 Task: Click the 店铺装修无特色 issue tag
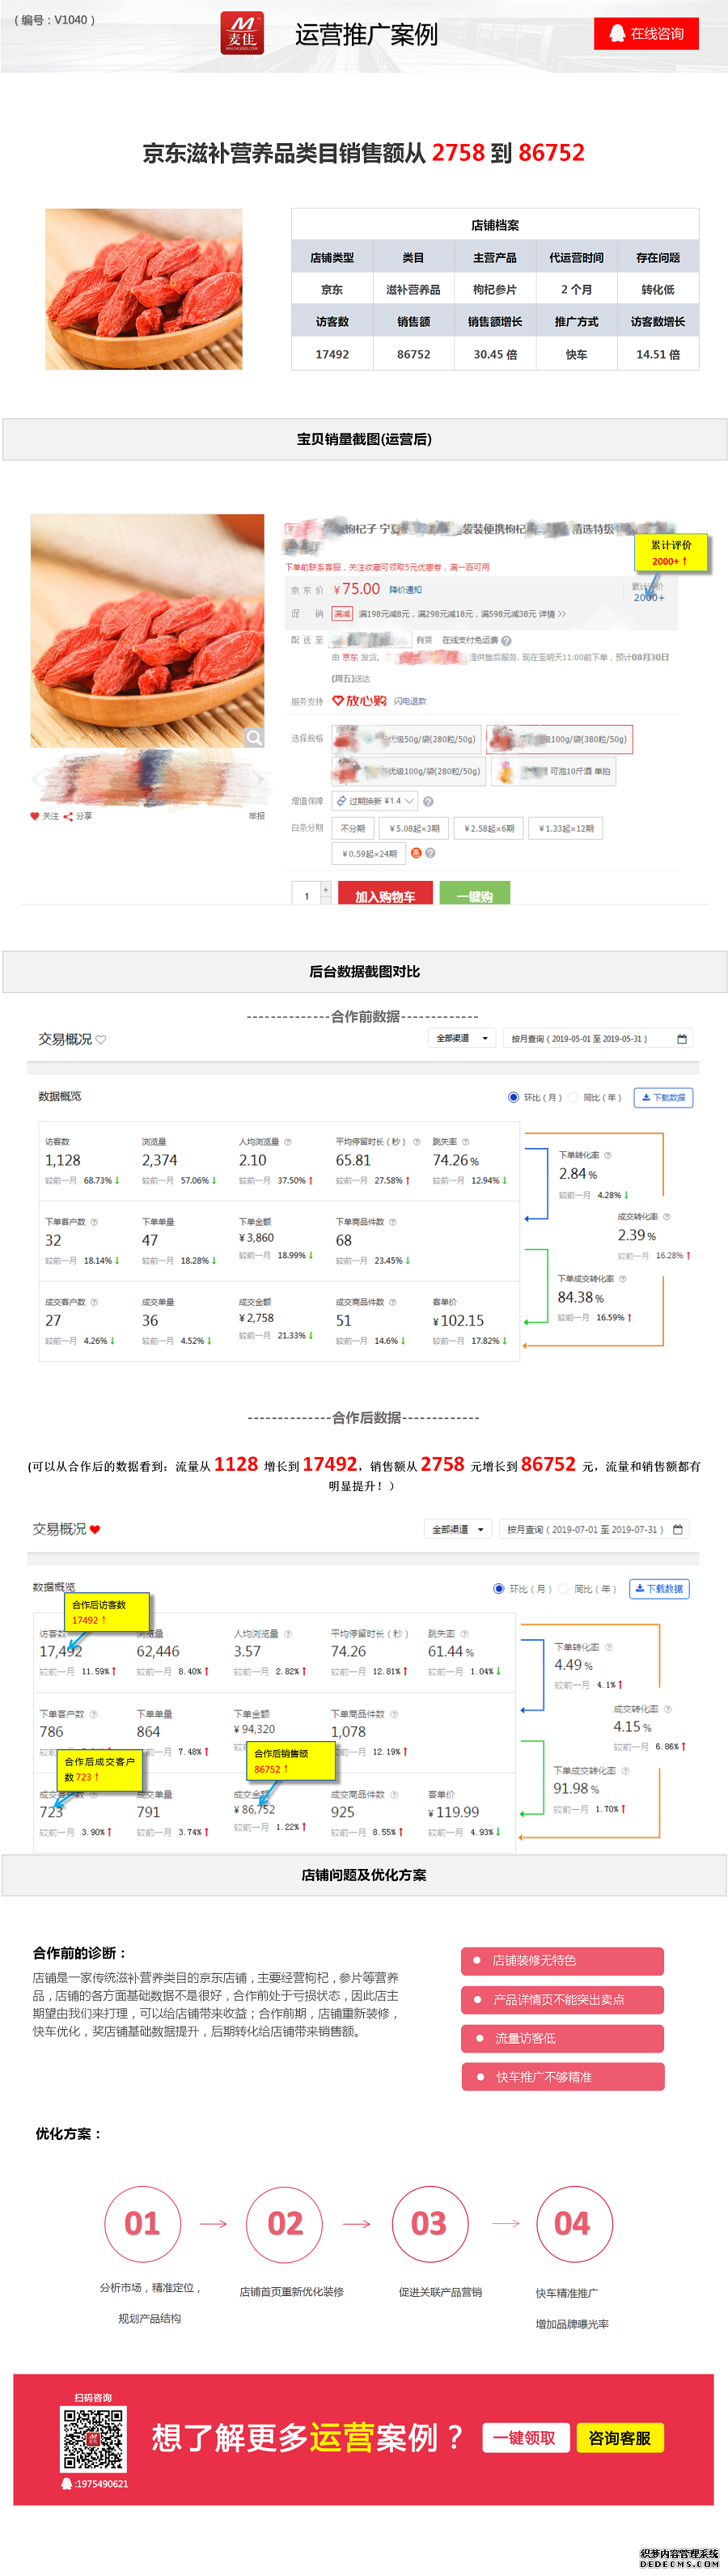(x=562, y=1960)
